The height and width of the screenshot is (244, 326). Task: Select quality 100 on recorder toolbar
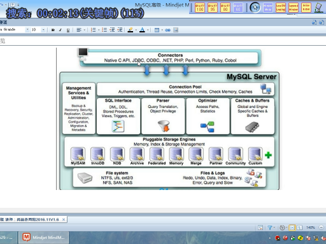200,8
